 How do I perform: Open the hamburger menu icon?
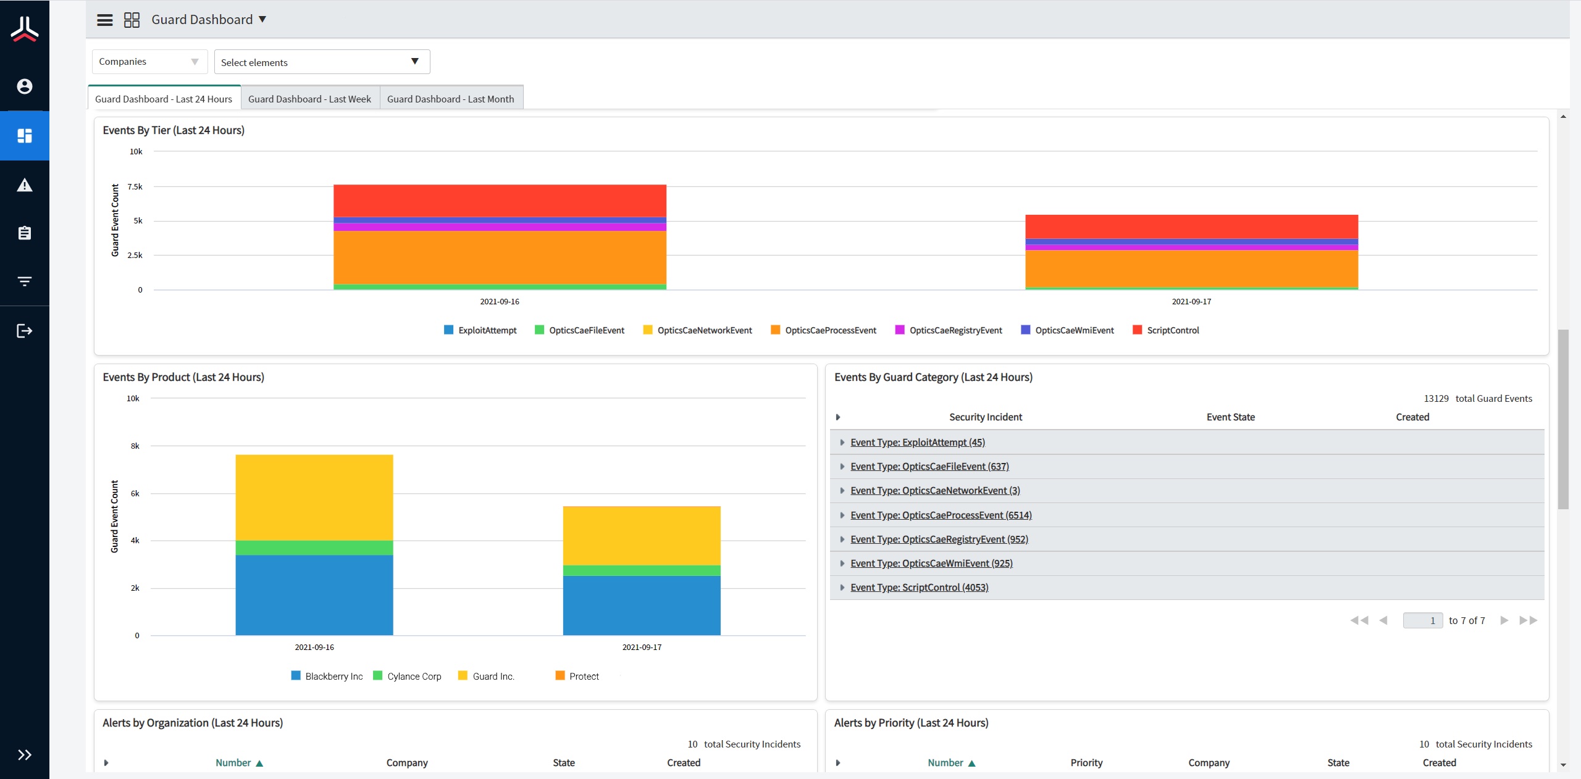(105, 20)
